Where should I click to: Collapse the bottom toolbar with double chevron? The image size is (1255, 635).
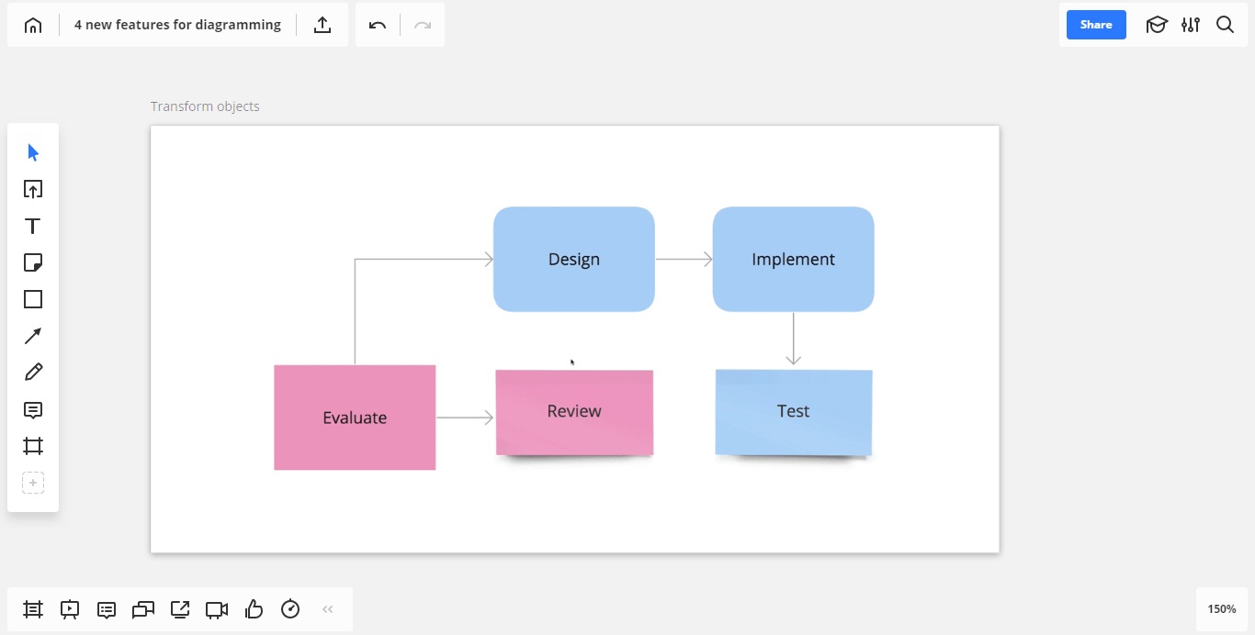click(328, 609)
